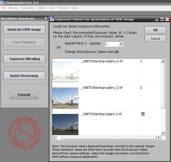Viewport: 171px width, 162px height.
Task: Open Batch Processing
Action: tap(24, 76)
